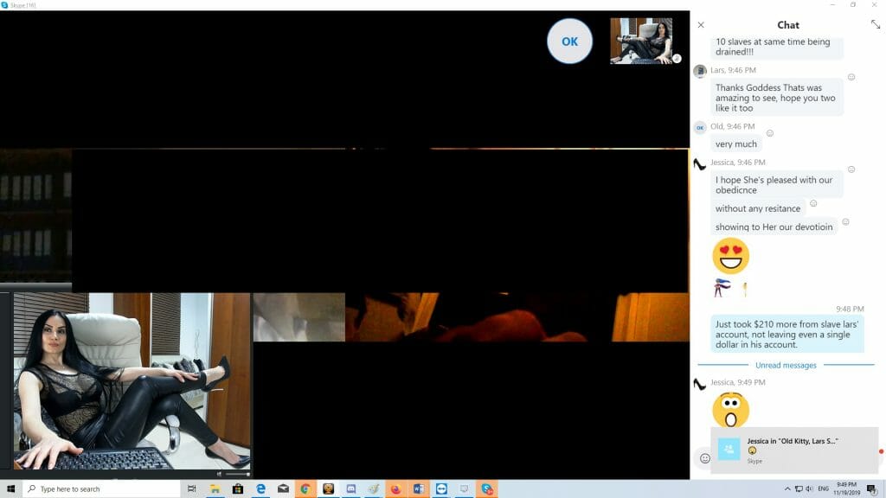This screenshot has width=886, height=498.
Task: Jump to the Unread messages divider
Action: pos(786,366)
